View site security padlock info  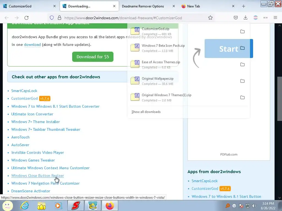coord(59,18)
